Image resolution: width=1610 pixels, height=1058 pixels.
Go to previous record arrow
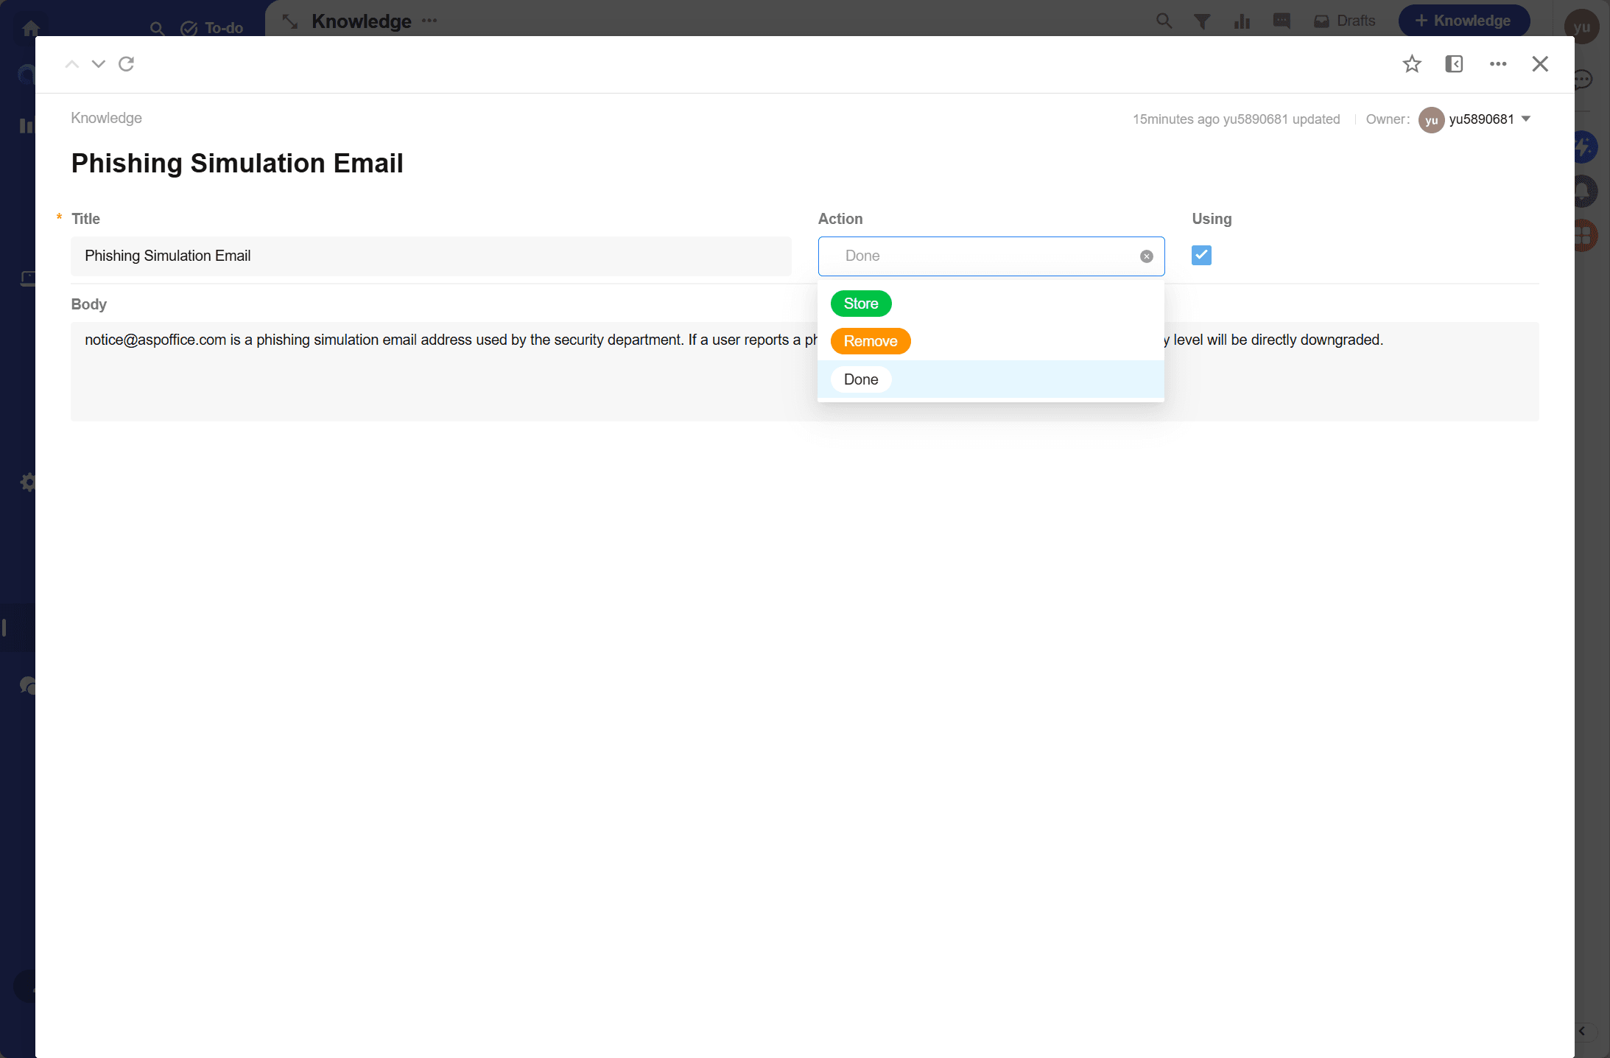(71, 64)
